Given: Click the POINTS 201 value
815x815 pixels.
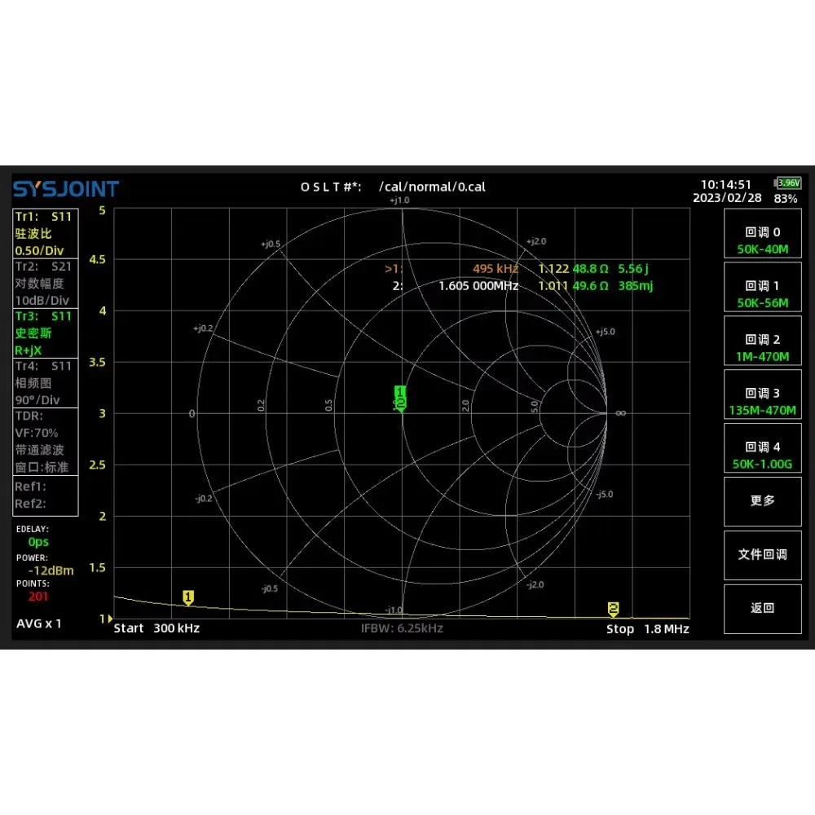Looking at the screenshot, I should [38, 597].
